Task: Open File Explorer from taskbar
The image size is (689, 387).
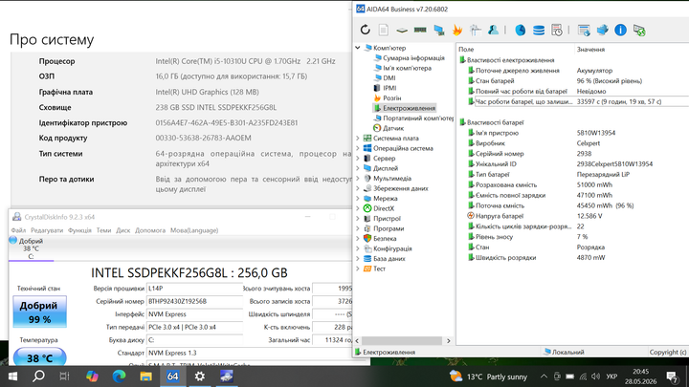Action: pos(145,376)
